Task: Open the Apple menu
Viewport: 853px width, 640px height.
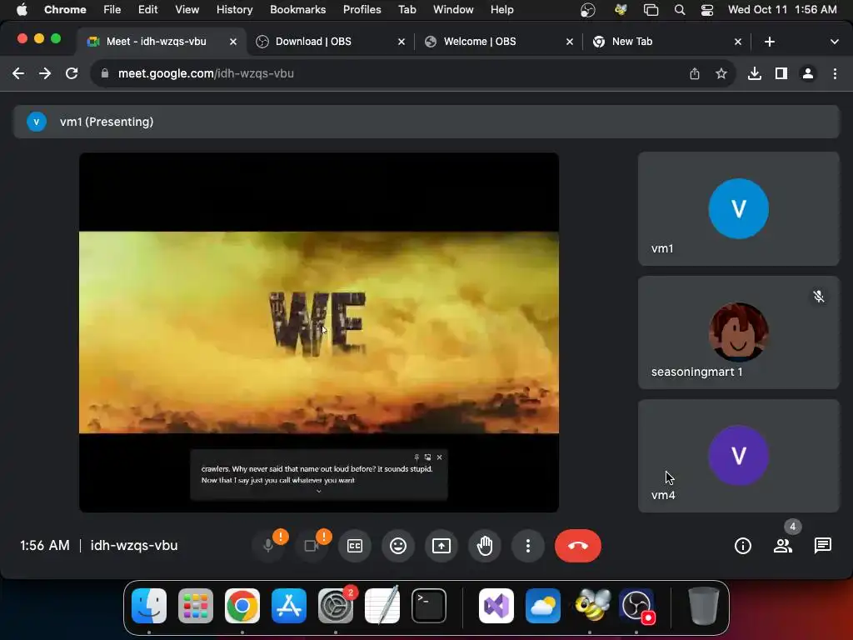Action: 22,10
